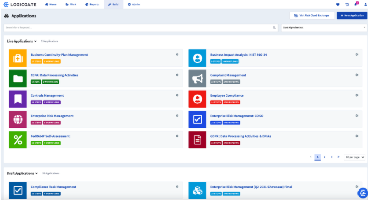Image resolution: width=368 pixels, height=200 pixels.
Task: Open the 10 per page dropdown
Action: [x=355, y=157]
